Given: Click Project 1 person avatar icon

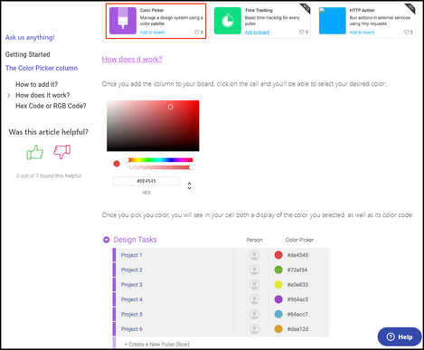Looking at the screenshot, I should pos(254,255).
